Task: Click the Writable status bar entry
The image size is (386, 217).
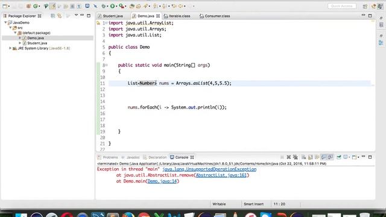Action: point(219,204)
